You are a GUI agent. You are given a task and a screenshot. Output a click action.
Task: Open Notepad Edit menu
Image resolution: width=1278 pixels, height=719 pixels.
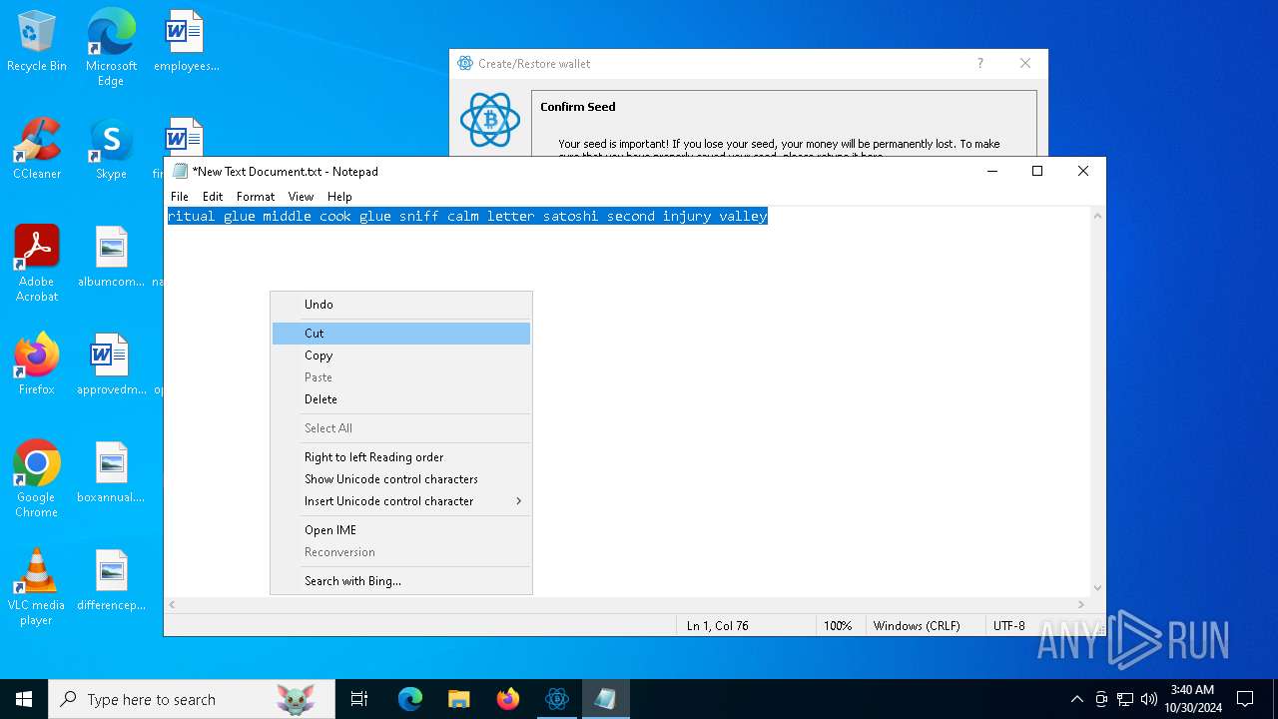point(213,197)
